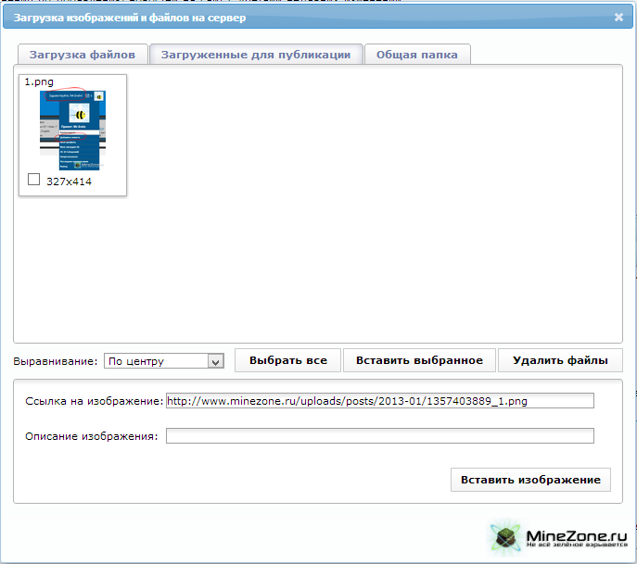Click the 1.png file name label

click(x=39, y=81)
